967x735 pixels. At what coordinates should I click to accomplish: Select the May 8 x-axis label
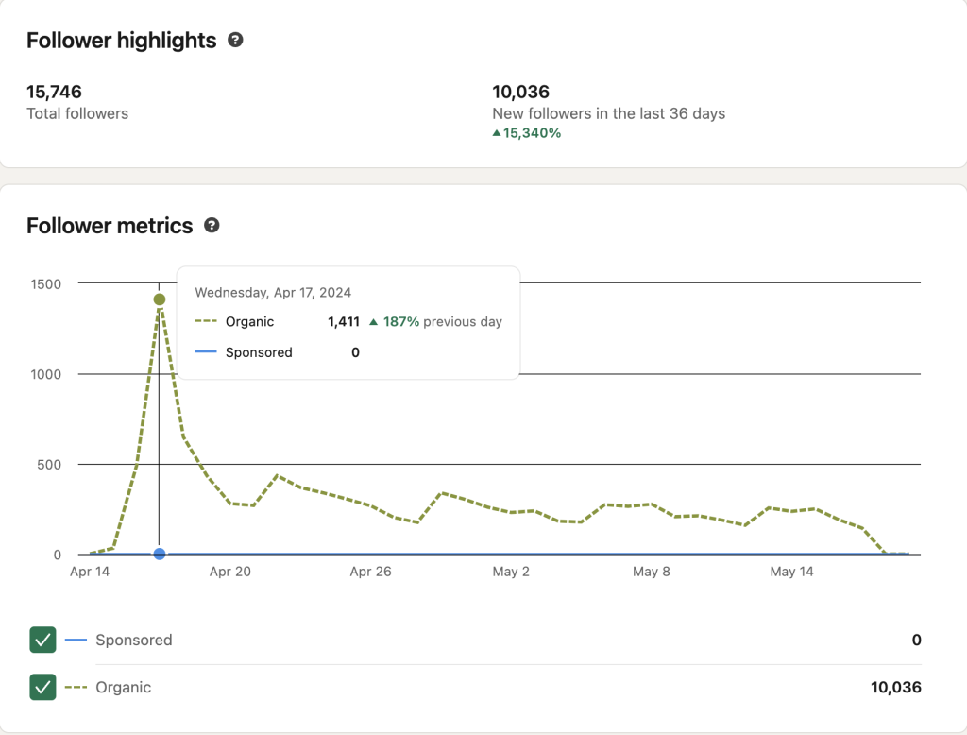[652, 572]
